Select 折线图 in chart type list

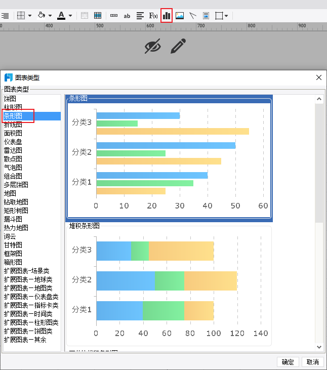32,125
